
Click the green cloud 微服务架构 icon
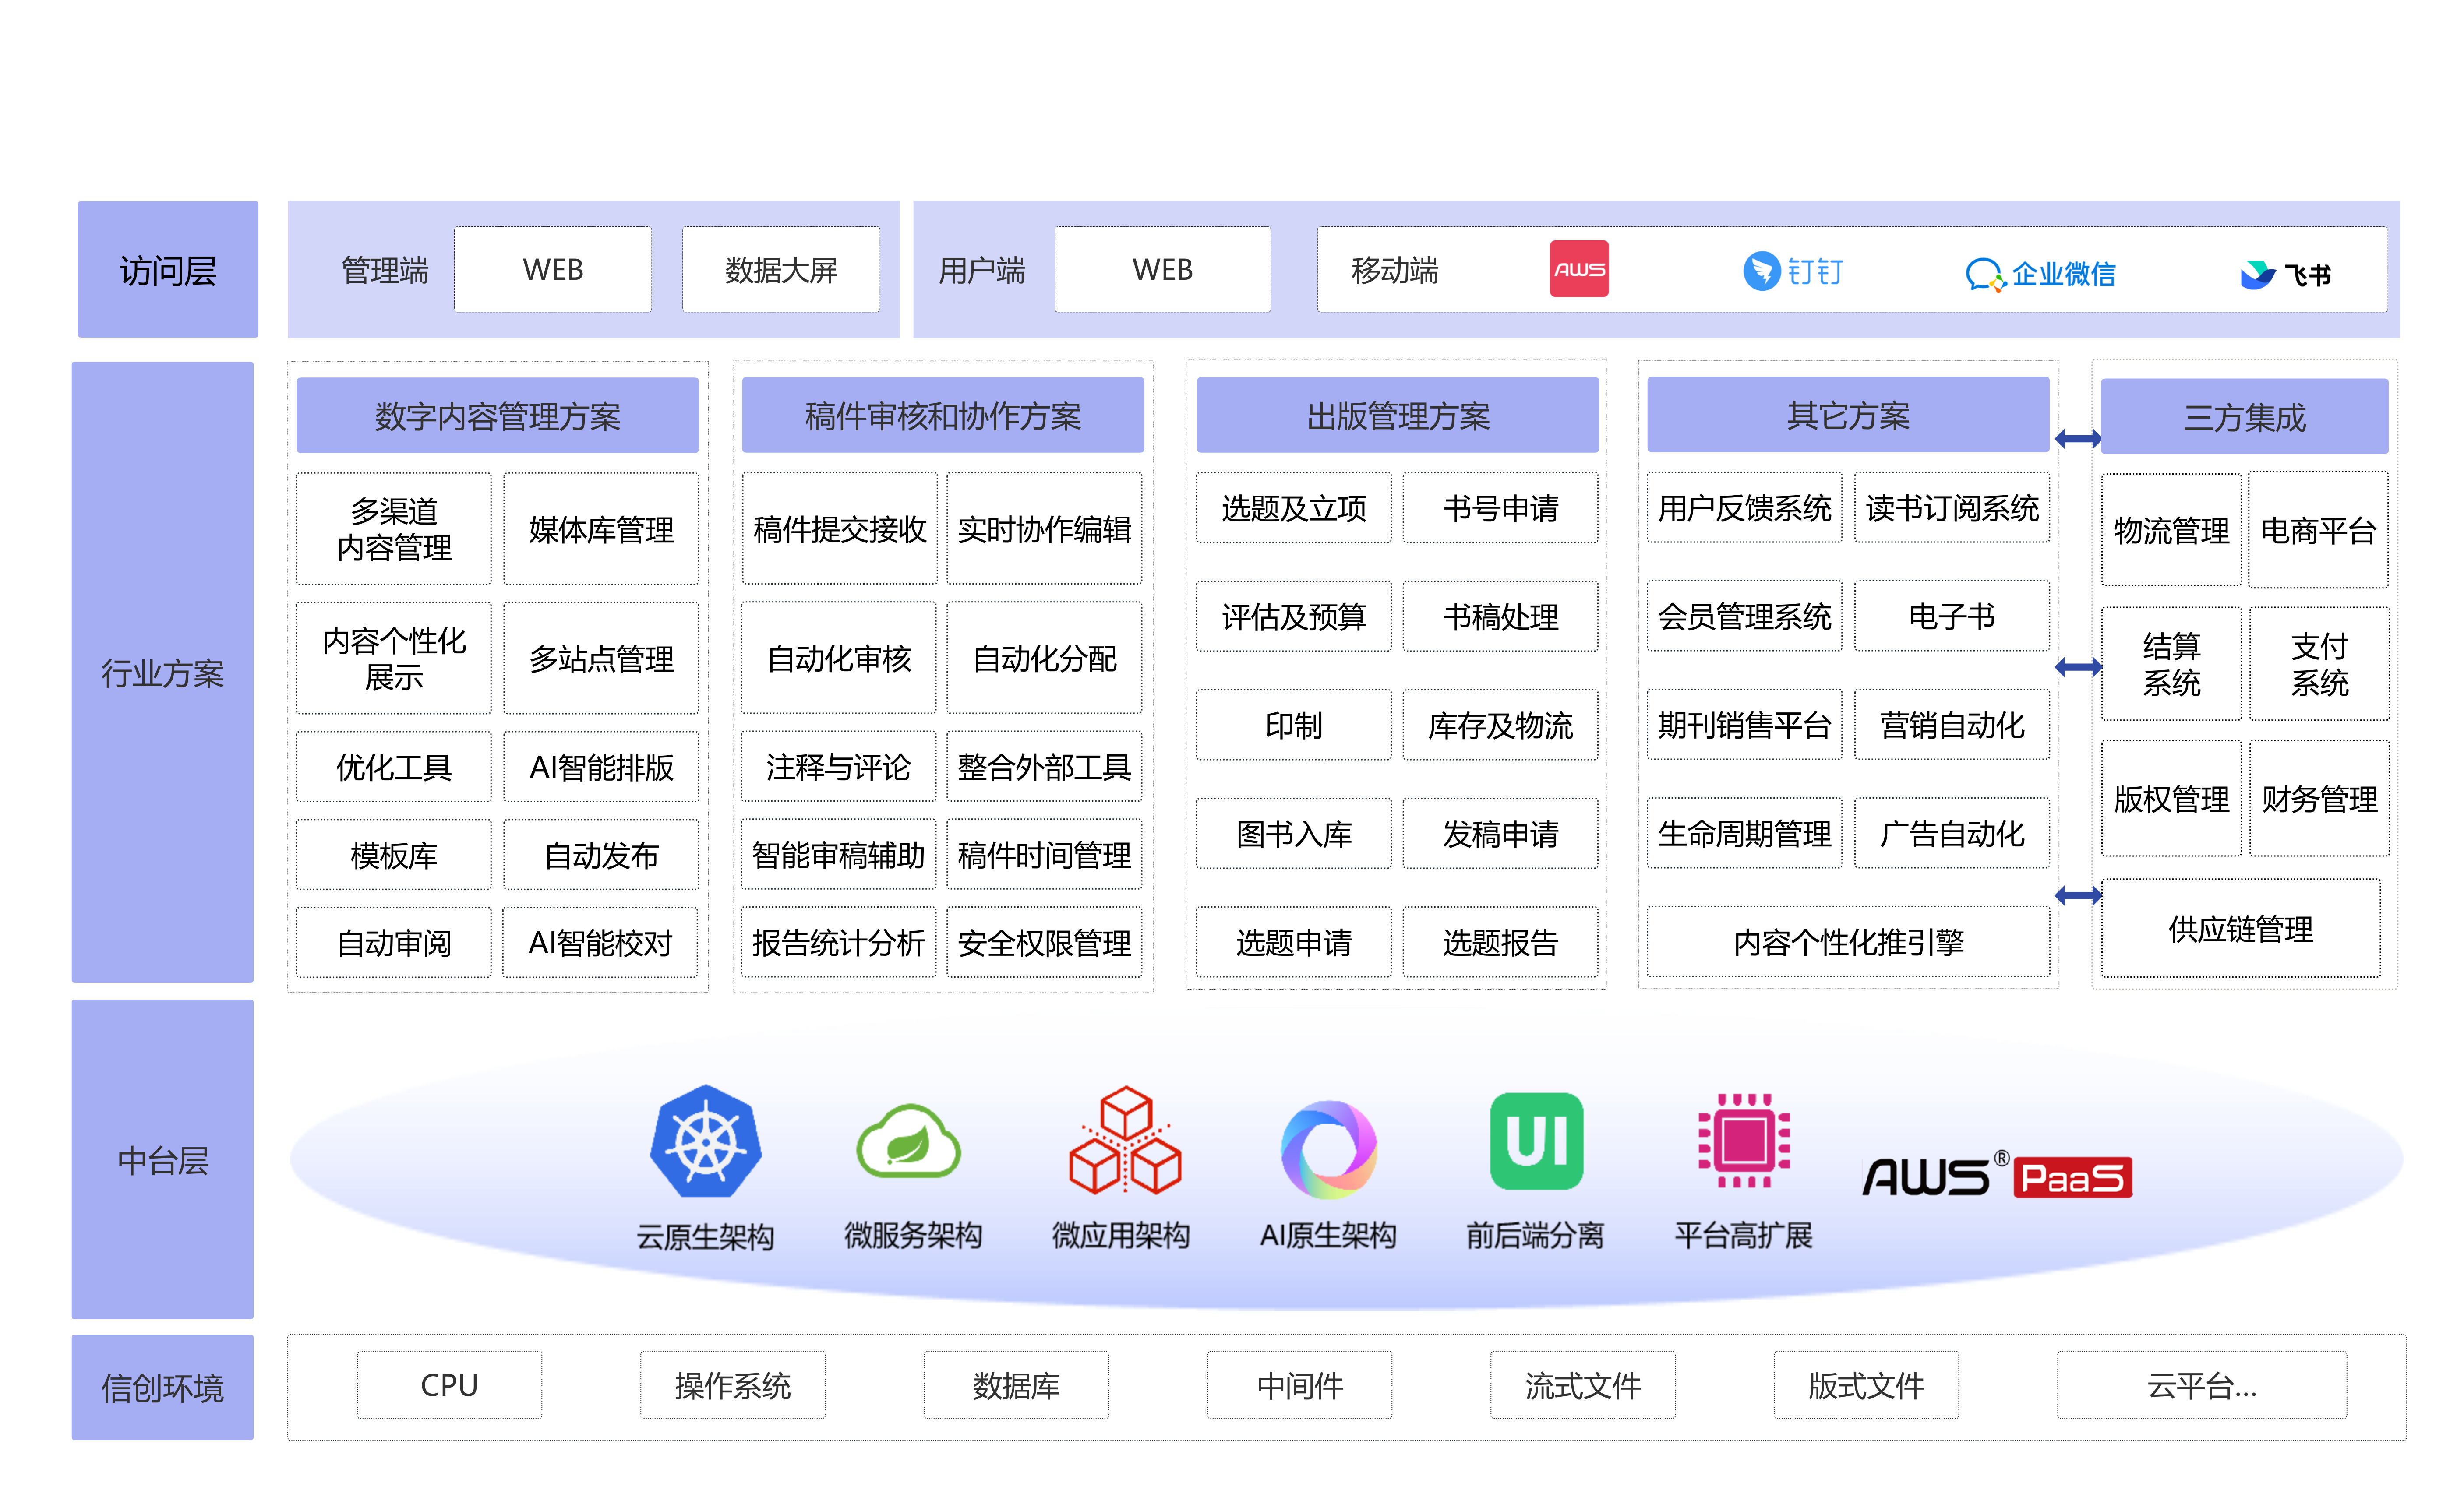coord(909,1141)
